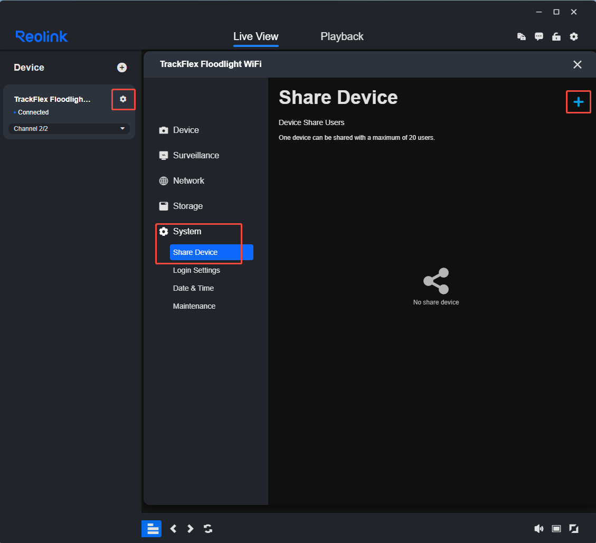Screen dimensions: 596x543
Task: Add a share user with blue plus
Action: tap(578, 102)
